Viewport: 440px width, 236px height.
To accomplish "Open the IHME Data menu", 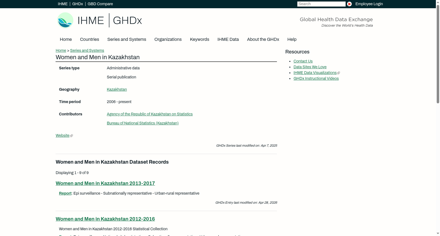I will point(228,39).
